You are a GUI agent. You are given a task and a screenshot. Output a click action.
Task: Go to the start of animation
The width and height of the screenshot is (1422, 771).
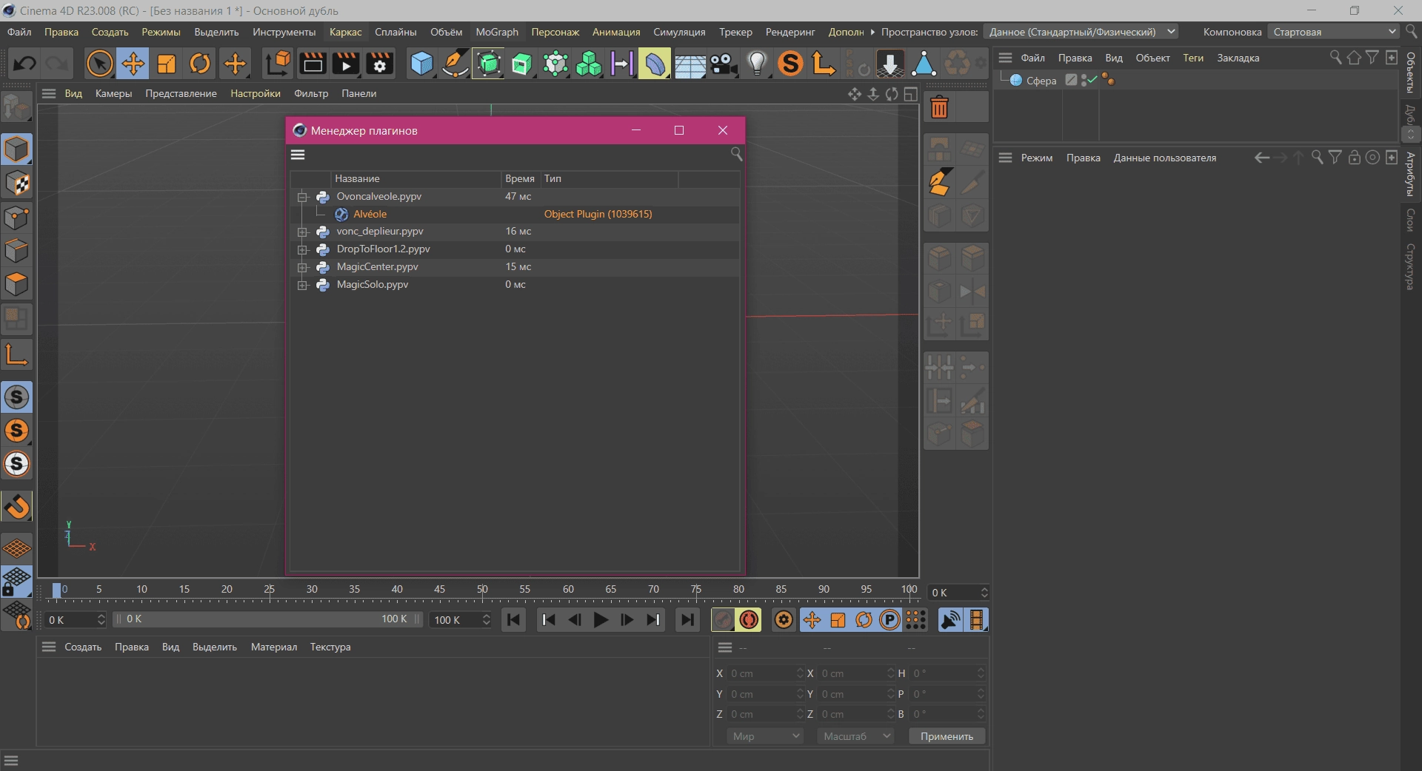513,620
